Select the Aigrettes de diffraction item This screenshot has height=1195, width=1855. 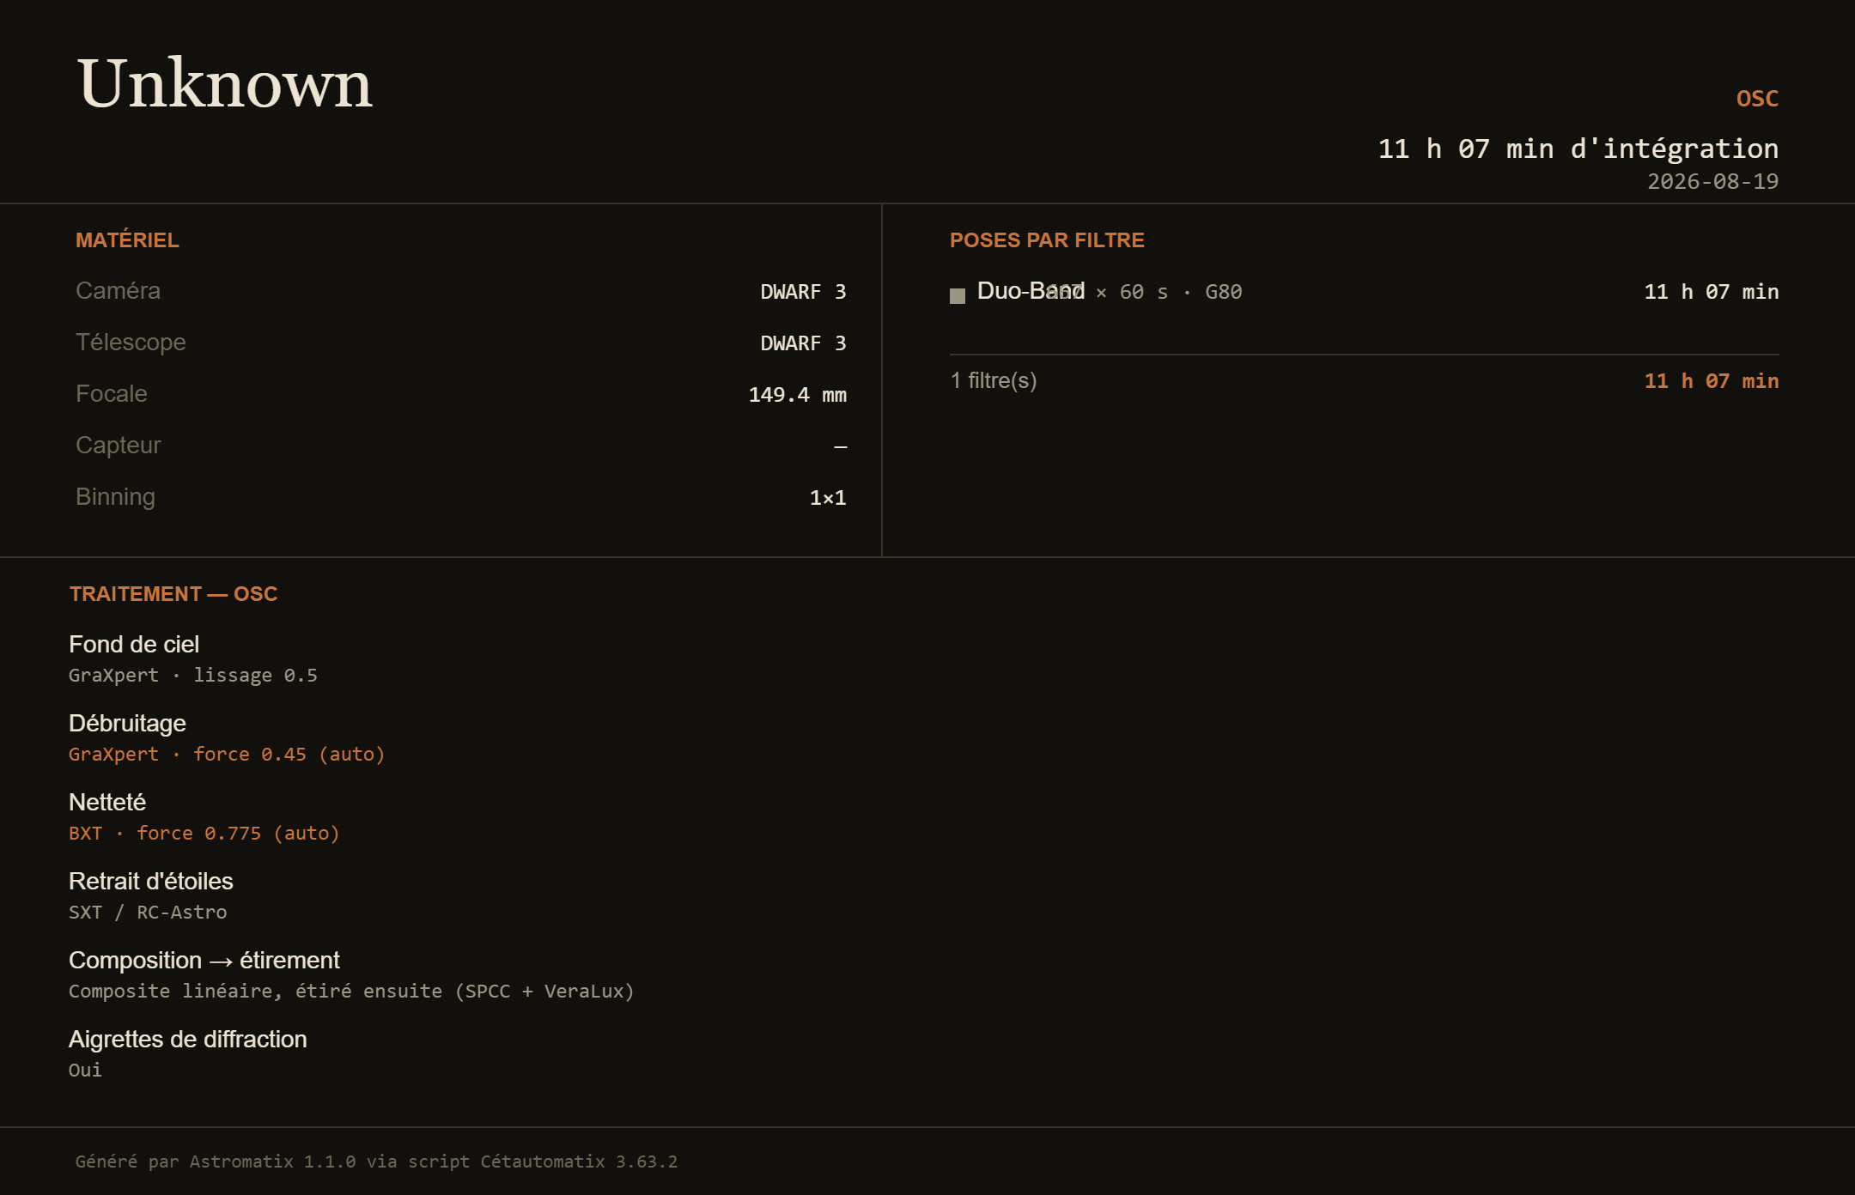pyautogui.click(x=187, y=1040)
